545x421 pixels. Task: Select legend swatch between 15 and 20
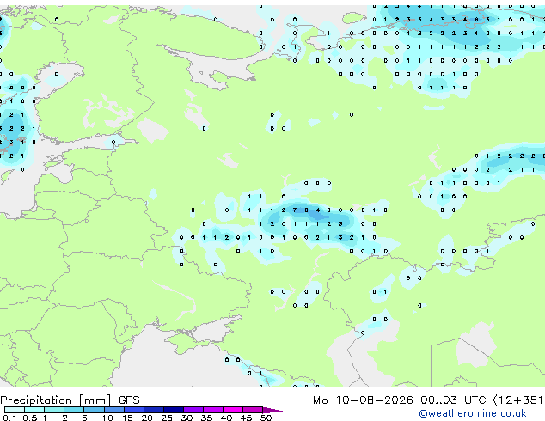(133, 410)
